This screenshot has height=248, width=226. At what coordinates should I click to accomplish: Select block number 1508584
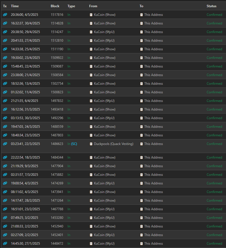point(57,75)
